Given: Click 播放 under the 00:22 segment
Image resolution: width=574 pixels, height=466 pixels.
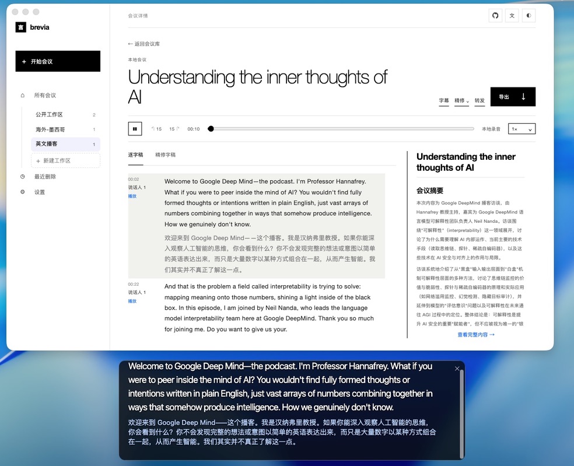Looking at the screenshot, I should pyautogui.click(x=132, y=302).
